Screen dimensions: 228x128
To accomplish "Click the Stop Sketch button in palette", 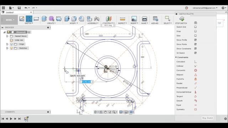I will tap(207, 118).
